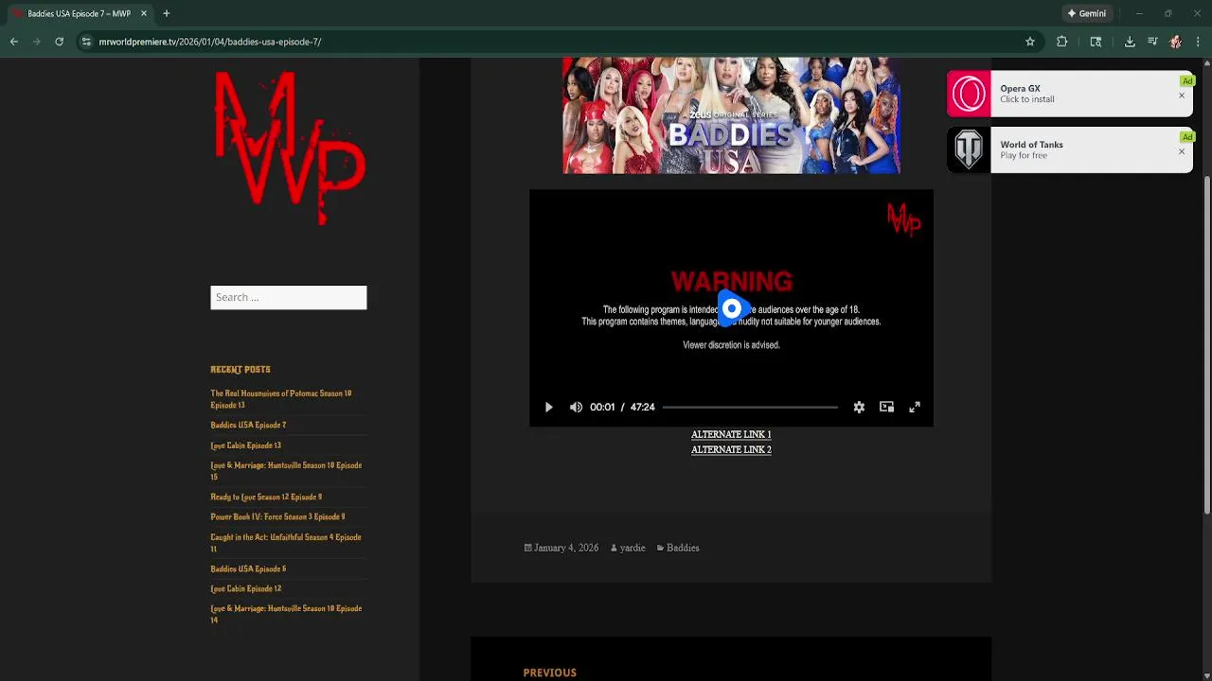Open recent post Love Cabin Episode 12
Image resolution: width=1212 pixels, height=681 pixels.
click(245, 588)
